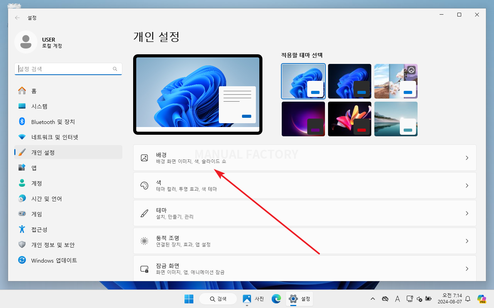Open Windows 업데이트 settings page
This screenshot has height=308, width=494.
click(68, 260)
